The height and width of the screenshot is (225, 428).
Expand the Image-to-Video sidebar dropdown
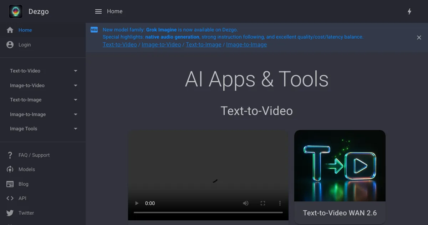(x=76, y=86)
